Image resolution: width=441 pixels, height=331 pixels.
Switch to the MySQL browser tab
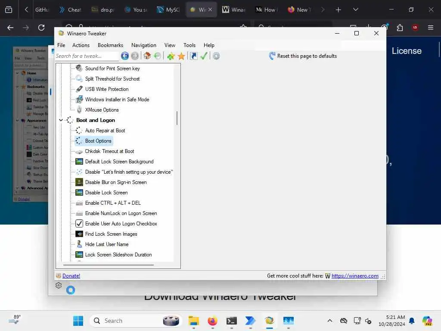[168, 9]
